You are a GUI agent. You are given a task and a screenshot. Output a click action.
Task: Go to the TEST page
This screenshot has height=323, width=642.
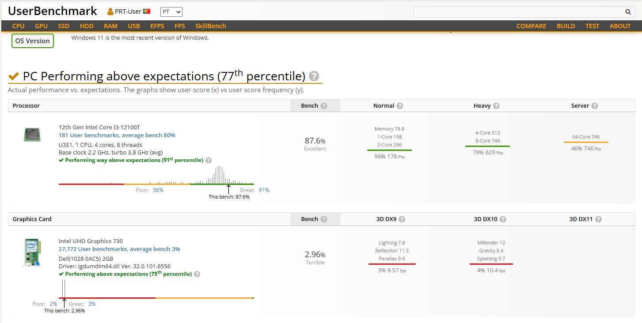click(593, 26)
